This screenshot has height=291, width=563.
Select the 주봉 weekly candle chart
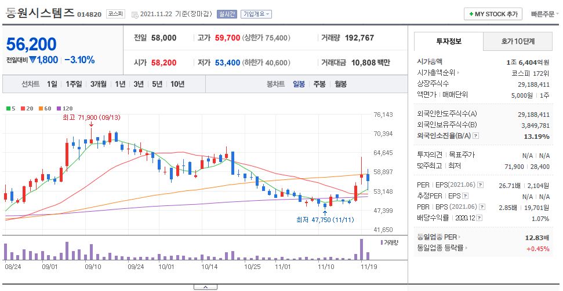click(319, 84)
